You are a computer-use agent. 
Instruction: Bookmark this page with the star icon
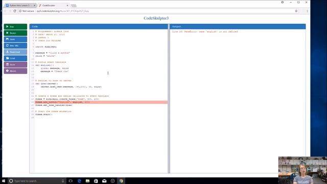(x=296, y=11)
